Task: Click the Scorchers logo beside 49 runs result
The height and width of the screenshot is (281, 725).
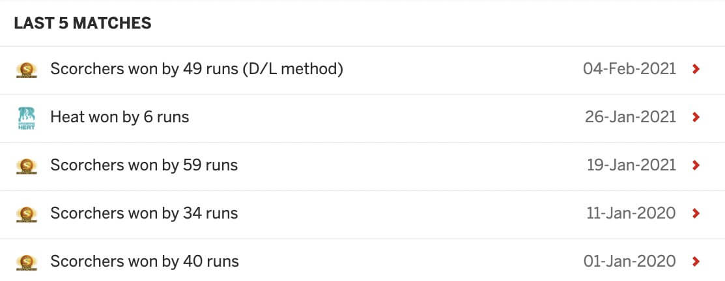Action: pos(26,70)
